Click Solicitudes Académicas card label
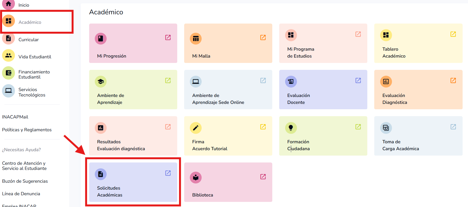 [110, 191]
